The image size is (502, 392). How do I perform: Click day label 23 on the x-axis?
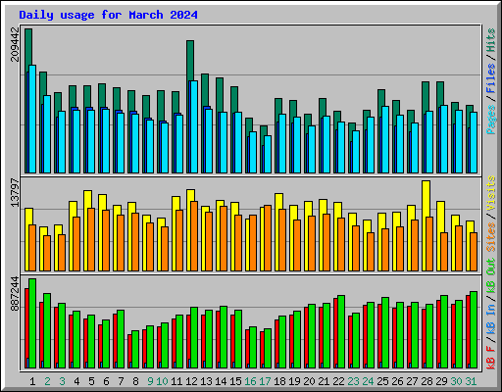click(353, 381)
